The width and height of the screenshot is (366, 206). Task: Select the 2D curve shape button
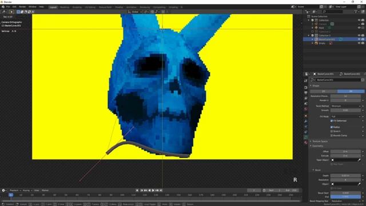click(324, 91)
